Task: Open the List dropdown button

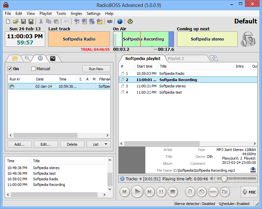Action: click(x=99, y=144)
